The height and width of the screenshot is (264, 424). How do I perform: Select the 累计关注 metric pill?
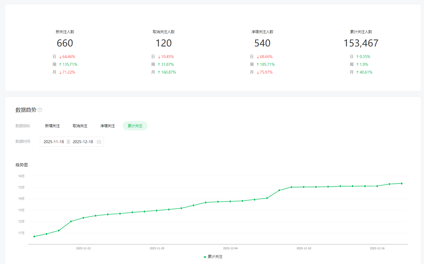point(135,126)
